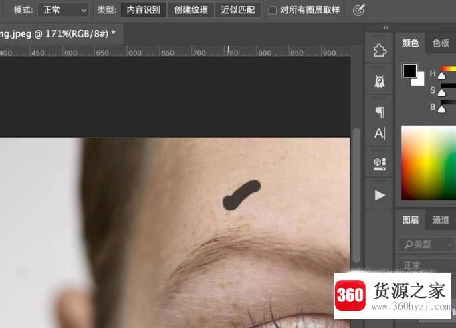Switch to the 颜色 tab
Viewport: 456px width, 328px height.
pyautogui.click(x=411, y=43)
